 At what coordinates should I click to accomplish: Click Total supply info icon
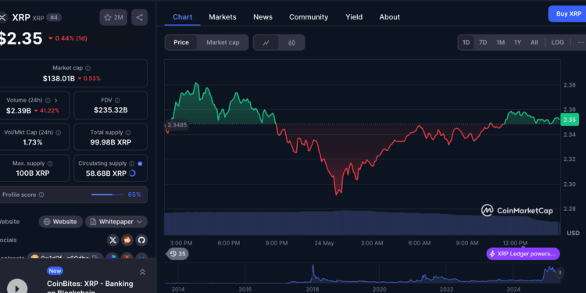point(128,133)
